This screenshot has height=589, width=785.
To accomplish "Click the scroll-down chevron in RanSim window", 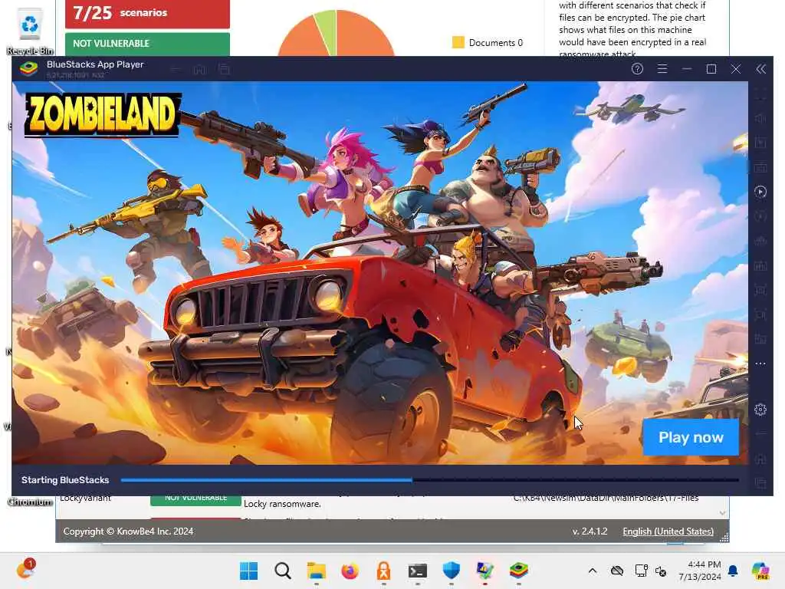I will [722, 513].
